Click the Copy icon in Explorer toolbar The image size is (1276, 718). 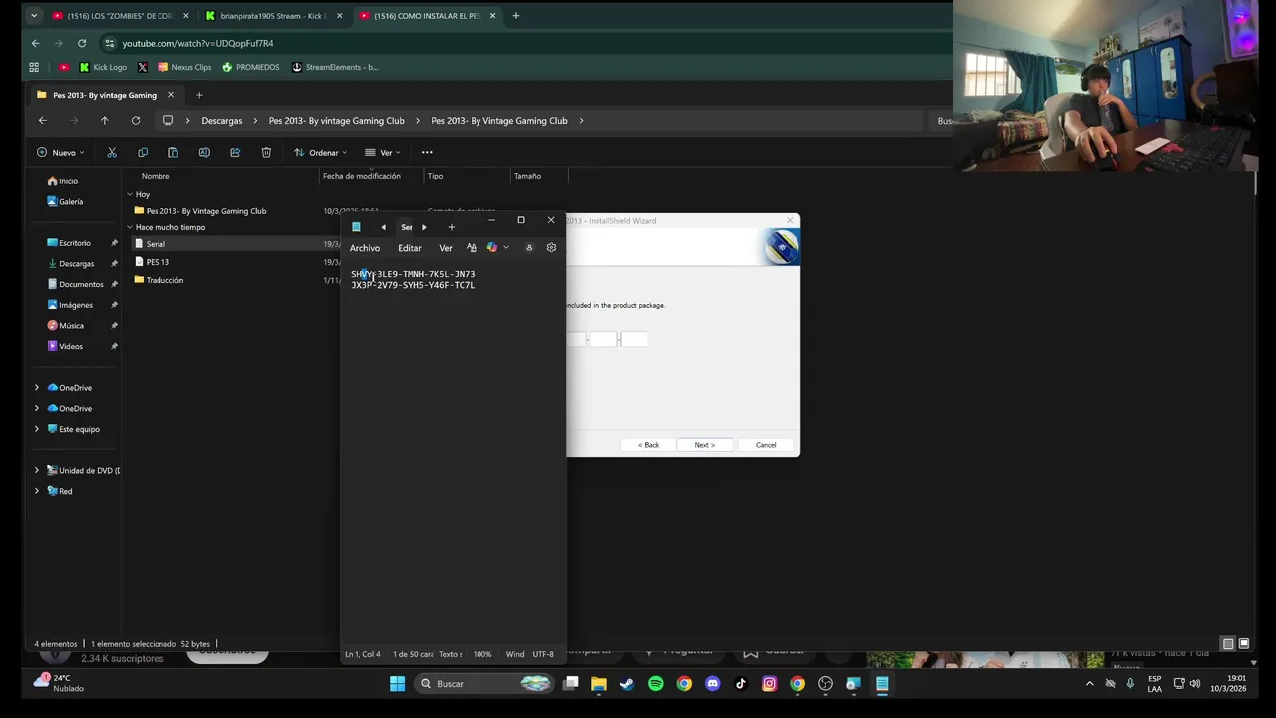143,152
